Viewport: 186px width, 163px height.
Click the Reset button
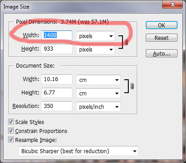click(x=161, y=38)
